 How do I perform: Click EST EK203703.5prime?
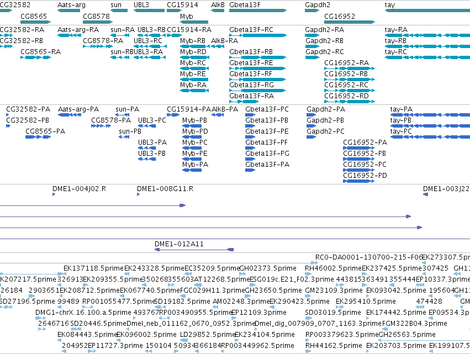point(396,346)
